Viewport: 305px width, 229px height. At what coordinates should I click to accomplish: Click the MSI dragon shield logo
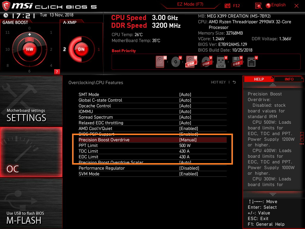[x=6, y=6]
